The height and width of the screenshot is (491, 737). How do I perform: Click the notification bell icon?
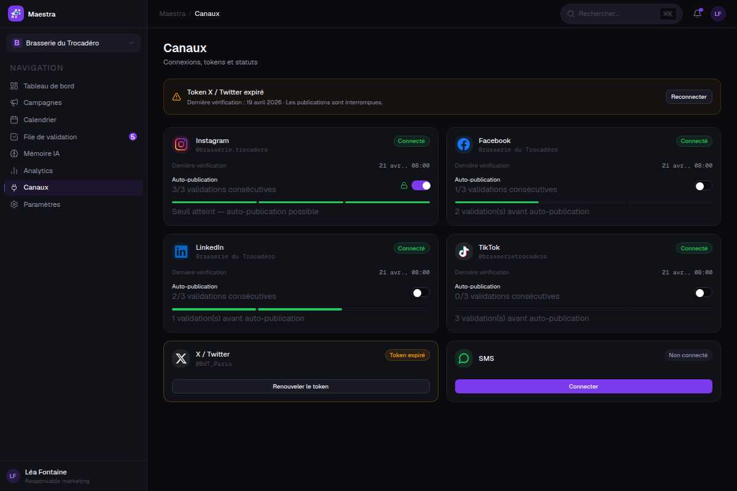coord(697,14)
